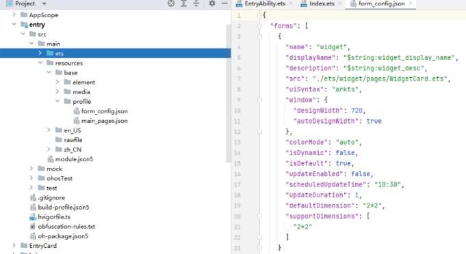Expand the element folder
The image size is (466, 254).
[57, 82]
